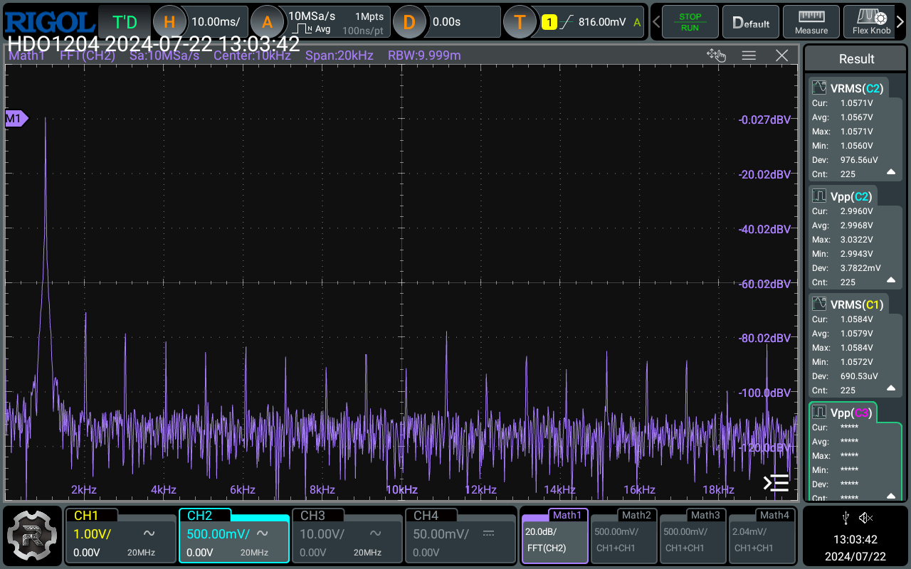The width and height of the screenshot is (911, 569).
Task: Click the T'D trigger status indicator
Action: coord(125,22)
